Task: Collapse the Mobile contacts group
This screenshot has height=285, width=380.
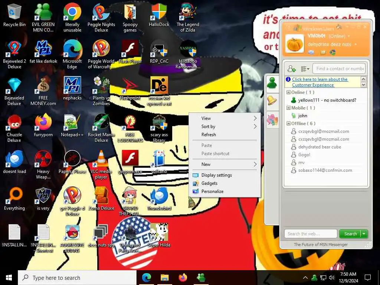Action: (x=288, y=108)
